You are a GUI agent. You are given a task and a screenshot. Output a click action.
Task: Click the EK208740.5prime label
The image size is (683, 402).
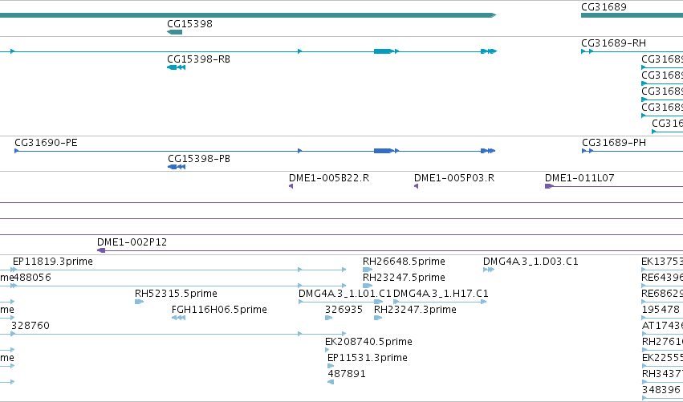368,342
